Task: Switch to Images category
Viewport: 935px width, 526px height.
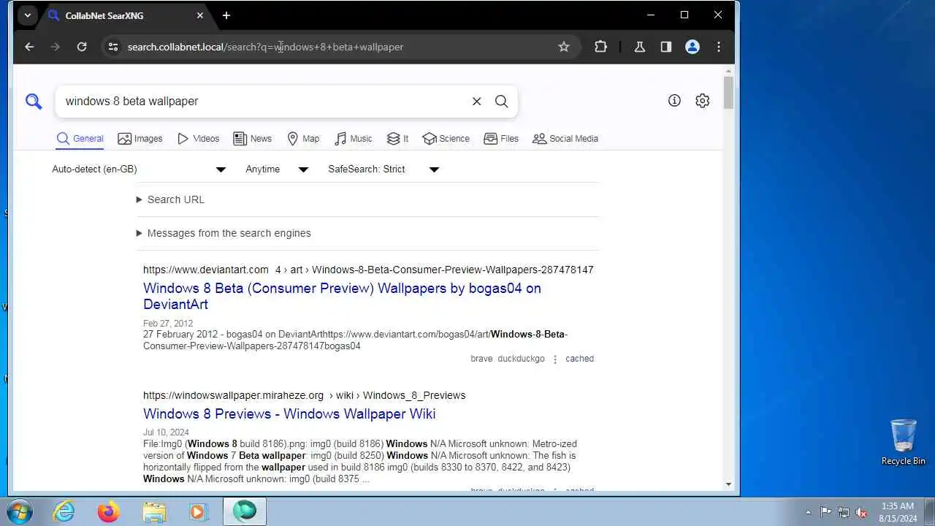Action: click(x=140, y=139)
